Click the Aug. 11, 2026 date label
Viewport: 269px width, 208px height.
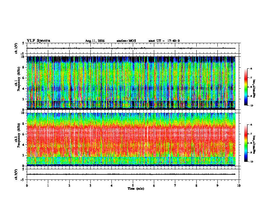[x=95, y=41]
